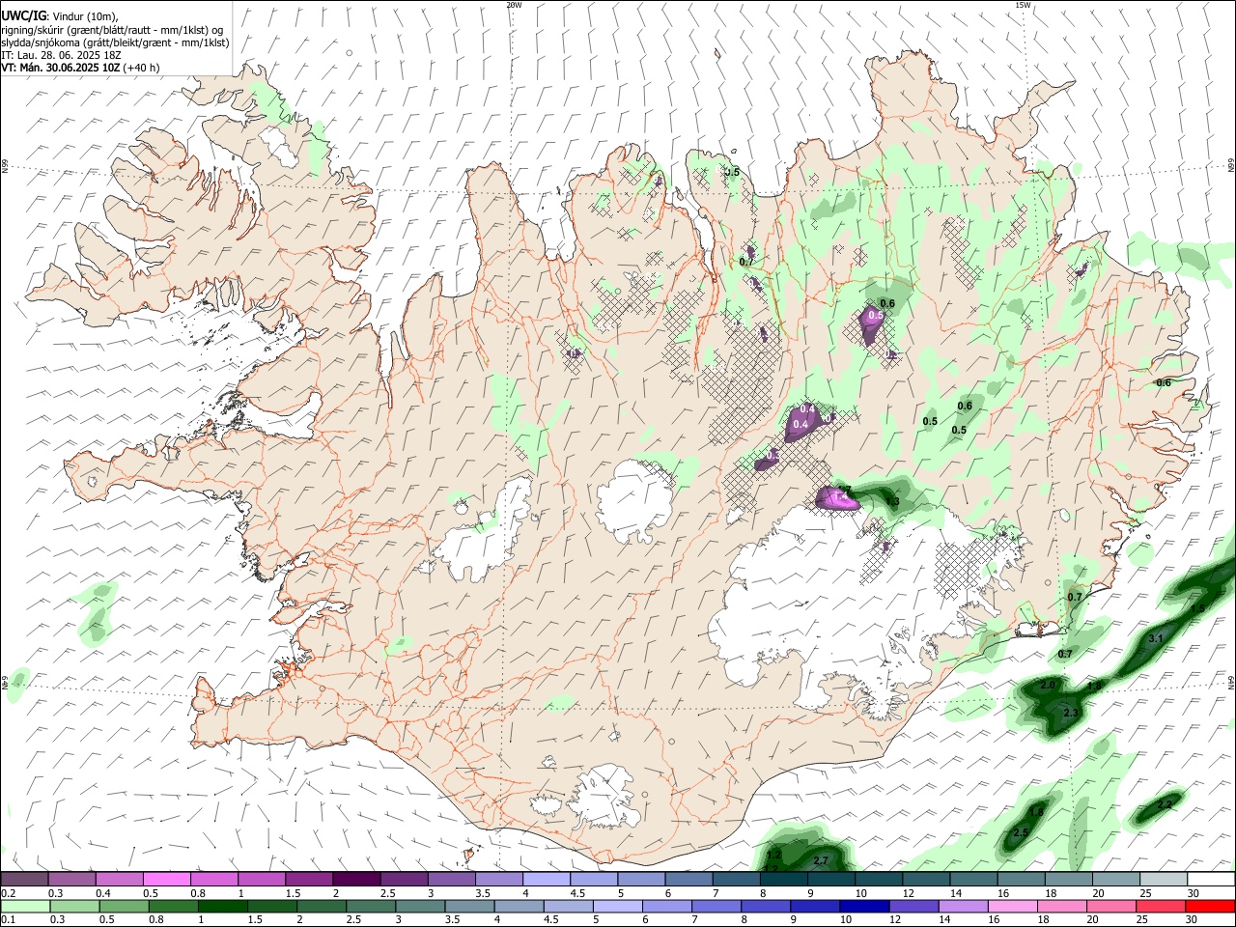Pick the lavender 4 swatch in the upper legend row

click(x=546, y=879)
